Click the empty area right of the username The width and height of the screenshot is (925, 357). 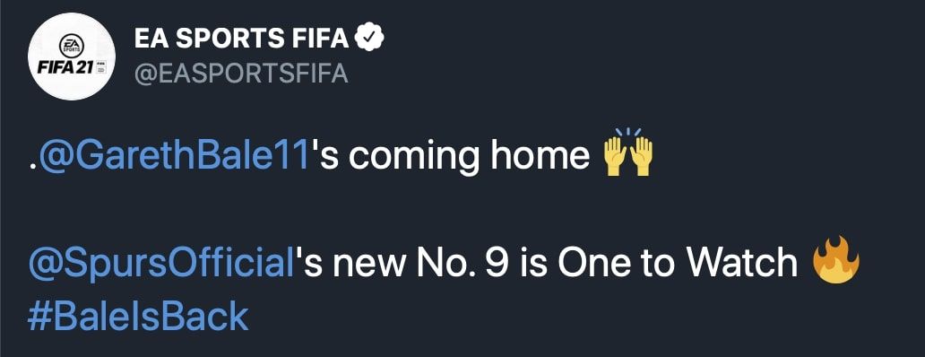(649, 57)
